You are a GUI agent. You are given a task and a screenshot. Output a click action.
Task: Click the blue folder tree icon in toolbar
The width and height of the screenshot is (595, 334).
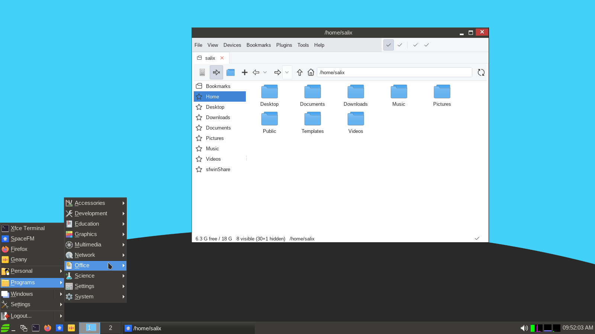pos(231,72)
